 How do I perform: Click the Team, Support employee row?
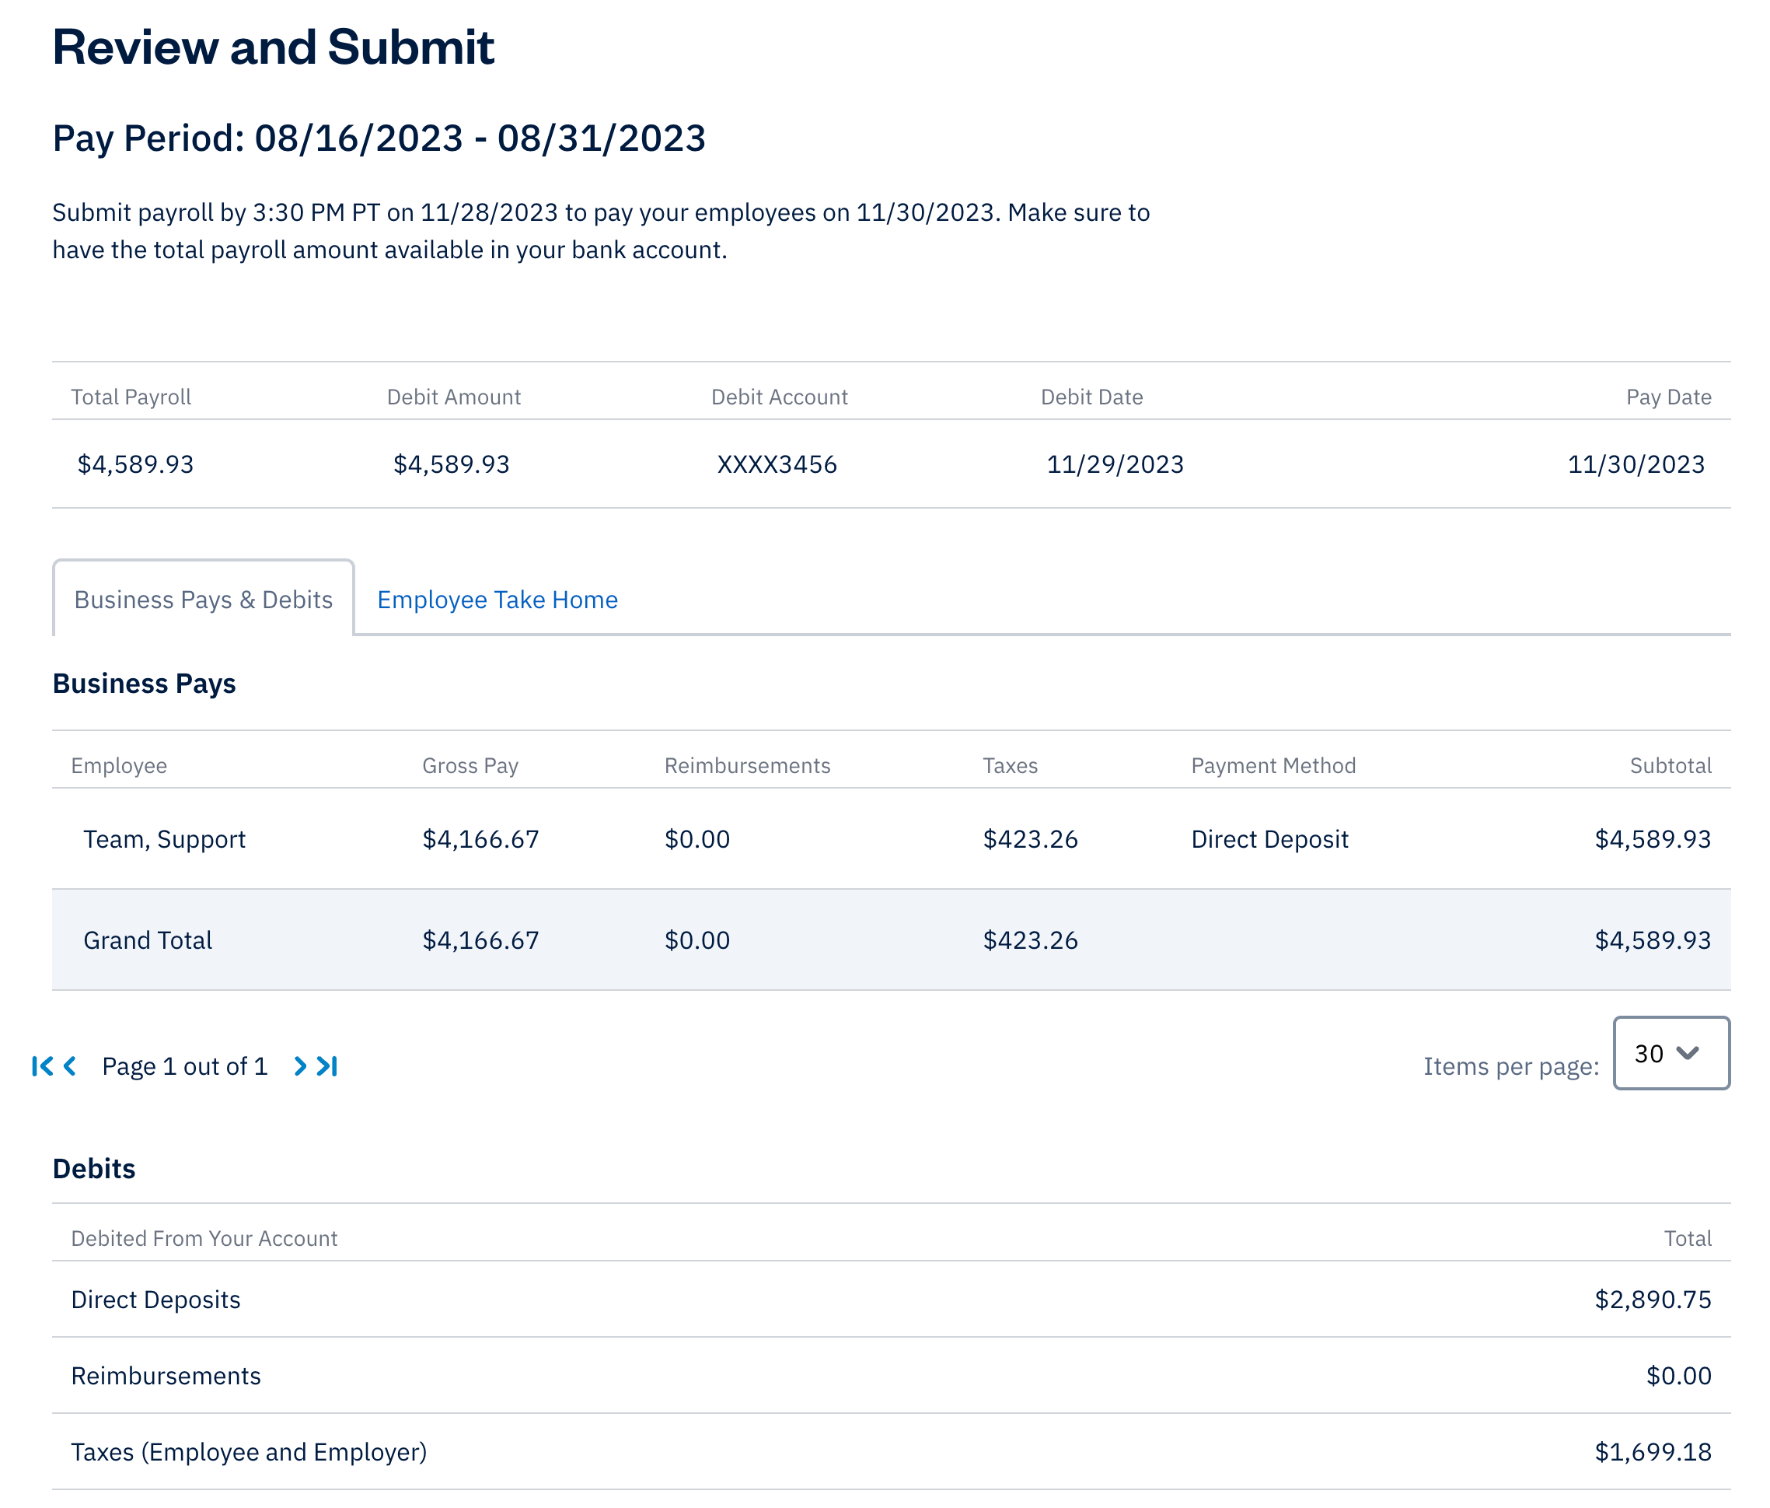[164, 839]
